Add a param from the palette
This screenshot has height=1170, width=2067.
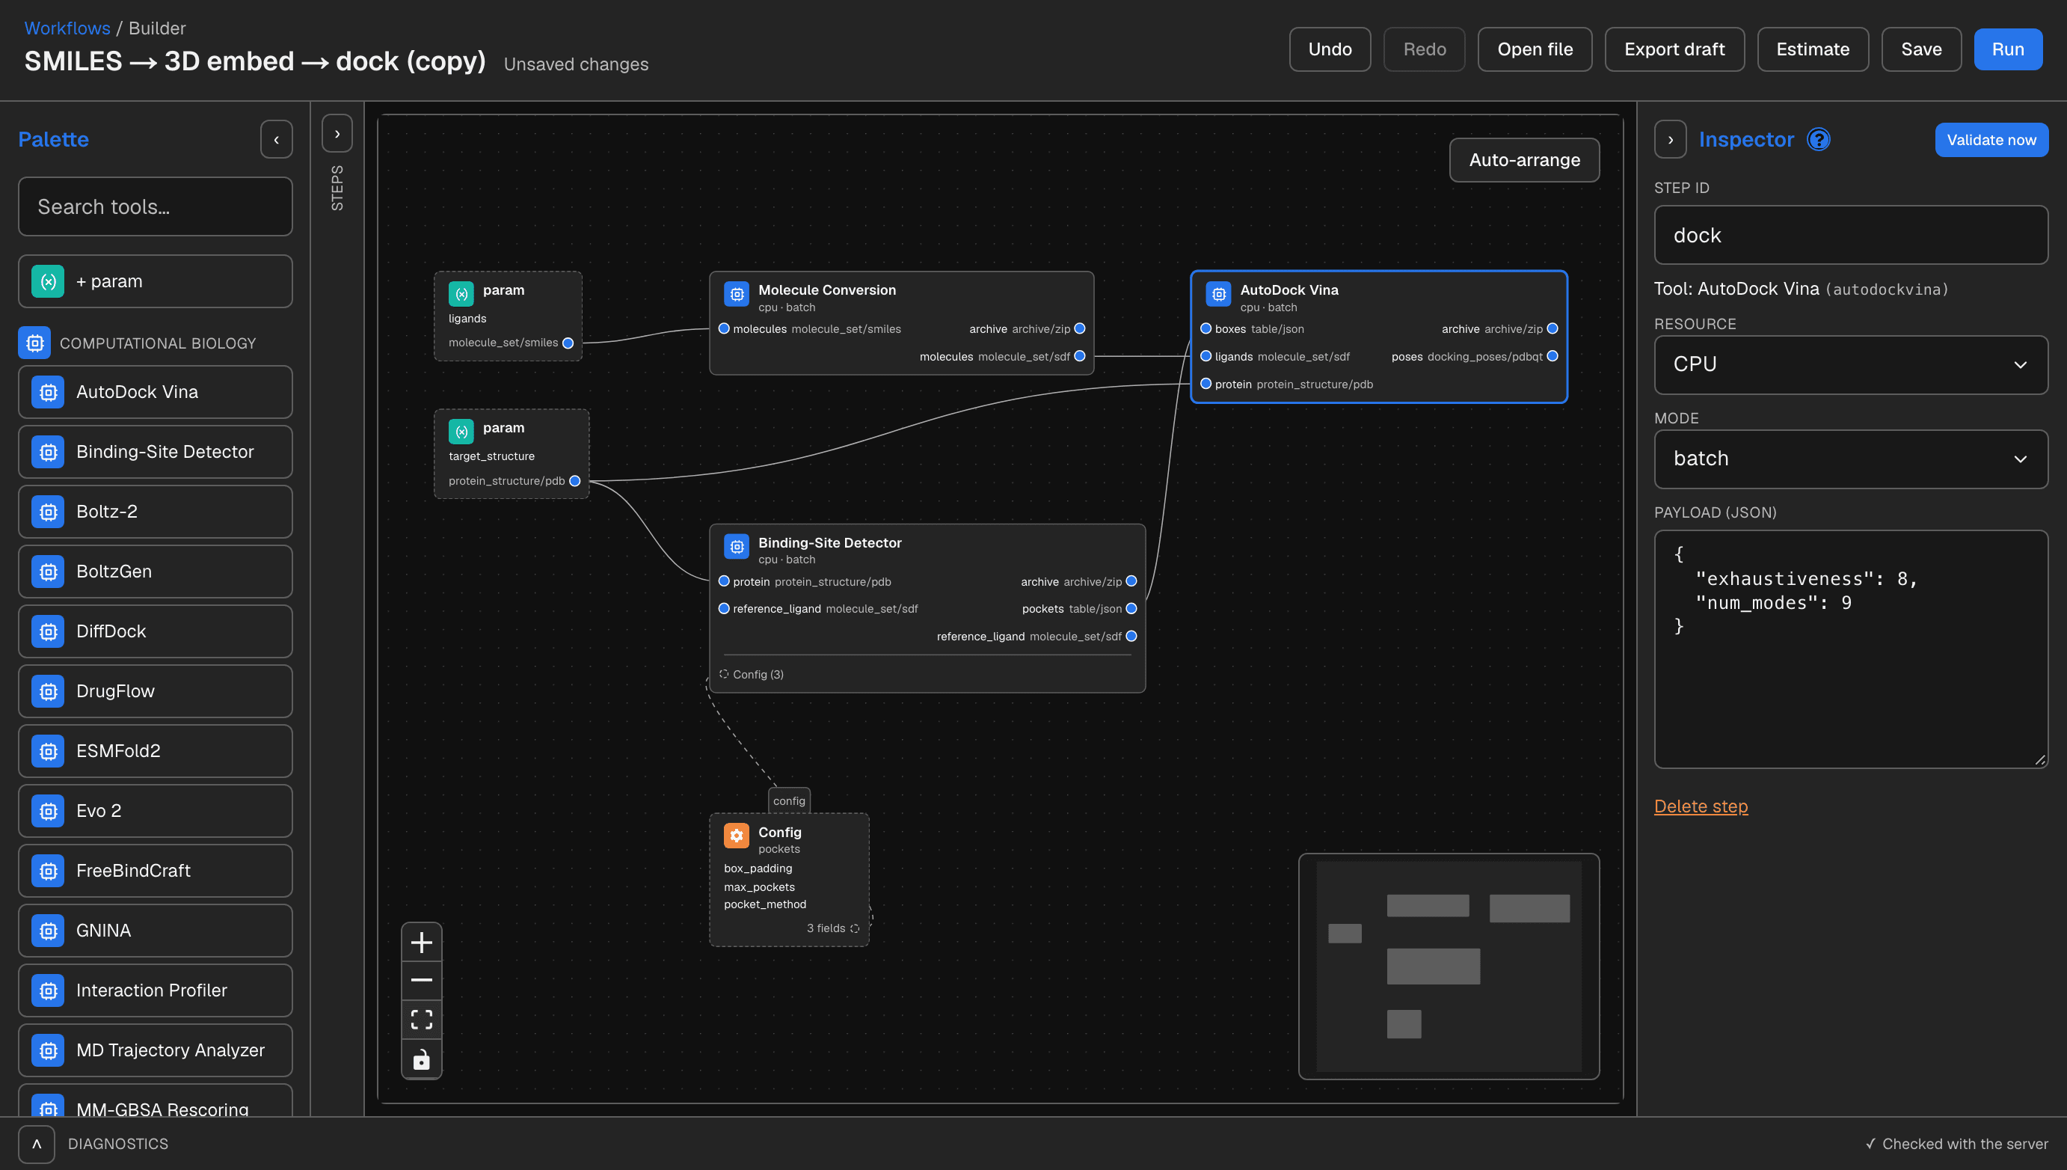tap(156, 281)
